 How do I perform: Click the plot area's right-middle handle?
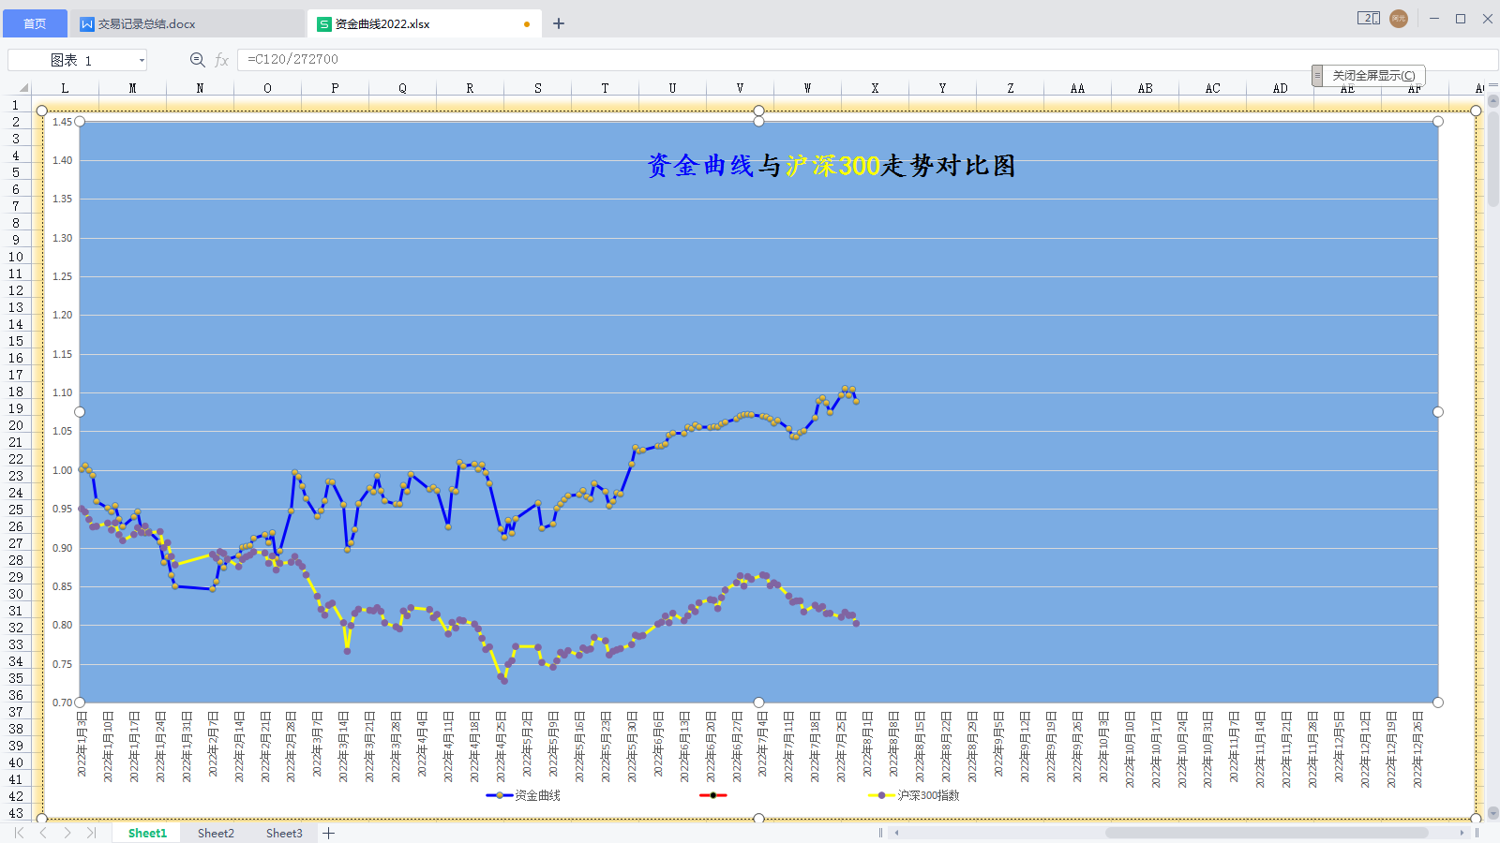coord(1438,412)
